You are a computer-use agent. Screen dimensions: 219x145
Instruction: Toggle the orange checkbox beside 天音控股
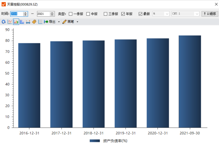[4, 4]
